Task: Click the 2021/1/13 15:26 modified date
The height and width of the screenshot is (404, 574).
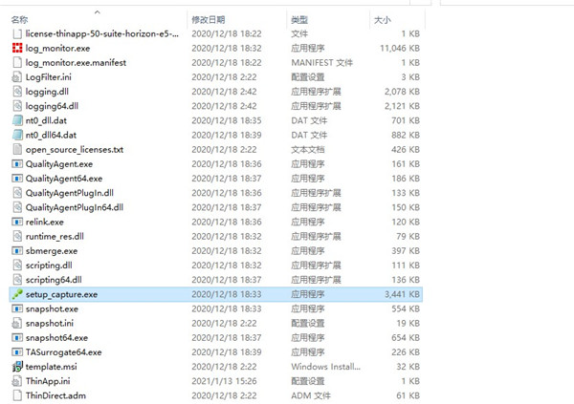Action: point(224,381)
